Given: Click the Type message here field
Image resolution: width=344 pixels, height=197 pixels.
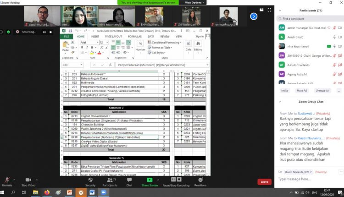Looking at the screenshot, I should click(x=308, y=179).
